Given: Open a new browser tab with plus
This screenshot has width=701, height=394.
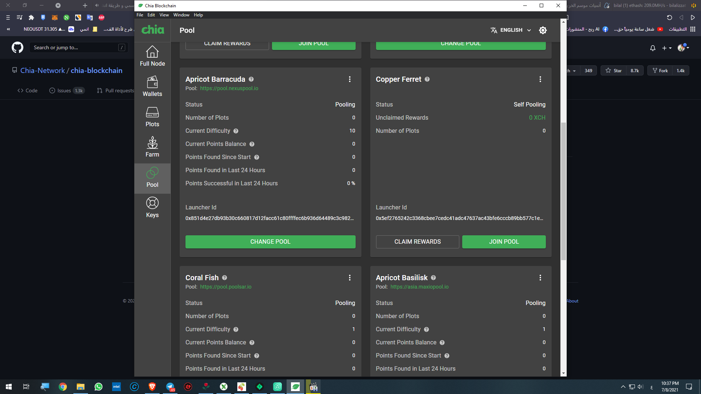Looking at the screenshot, I should click(85, 5).
